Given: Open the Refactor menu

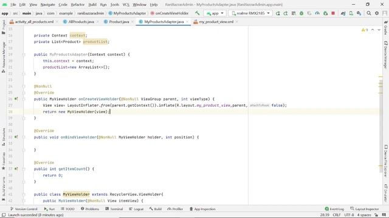Looking at the screenshot, I should (78, 4).
